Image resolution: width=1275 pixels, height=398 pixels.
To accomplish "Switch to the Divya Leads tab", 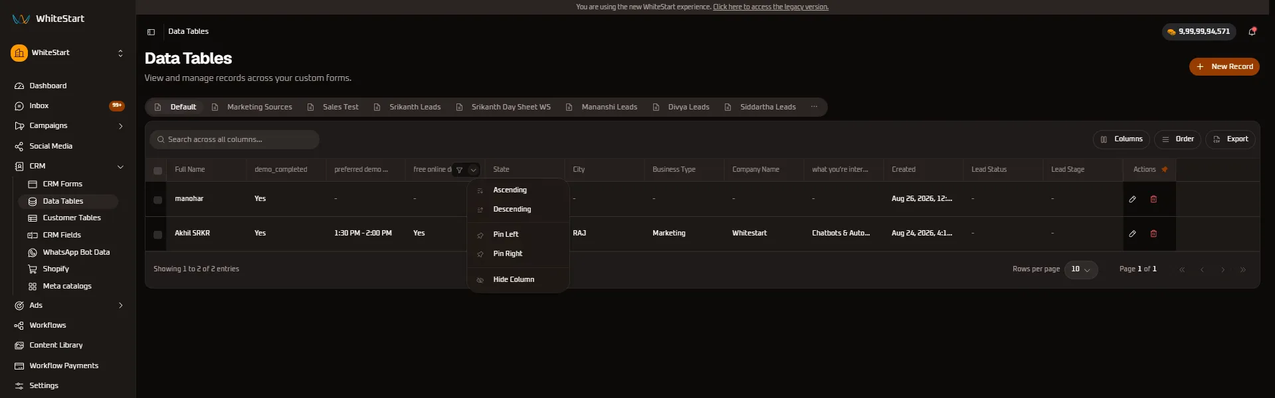I will [x=681, y=107].
